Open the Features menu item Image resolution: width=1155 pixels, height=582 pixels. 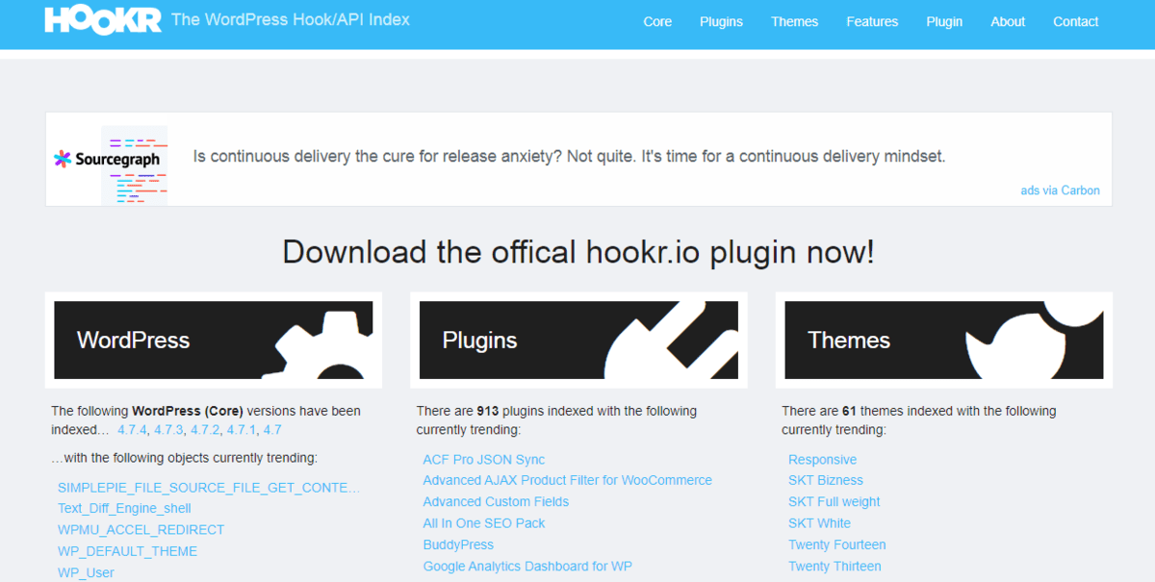[872, 21]
